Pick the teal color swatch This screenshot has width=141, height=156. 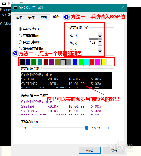[40, 62]
